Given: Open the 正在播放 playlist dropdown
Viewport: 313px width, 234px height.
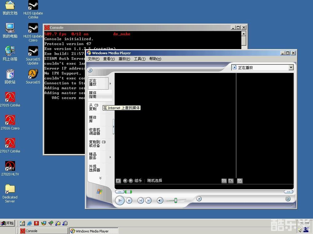Looking at the screenshot, I should 291,67.
